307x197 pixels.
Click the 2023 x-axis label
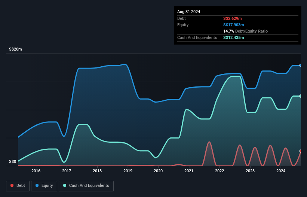(250, 171)
